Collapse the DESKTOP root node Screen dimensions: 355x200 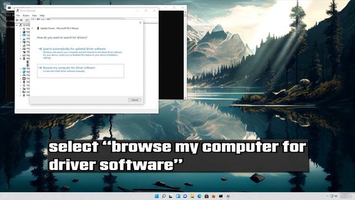pos(17,25)
